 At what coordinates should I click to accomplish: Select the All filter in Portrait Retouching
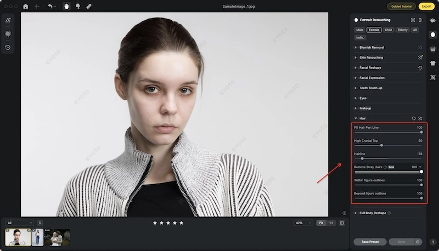pyautogui.click(x=415, y=30)
